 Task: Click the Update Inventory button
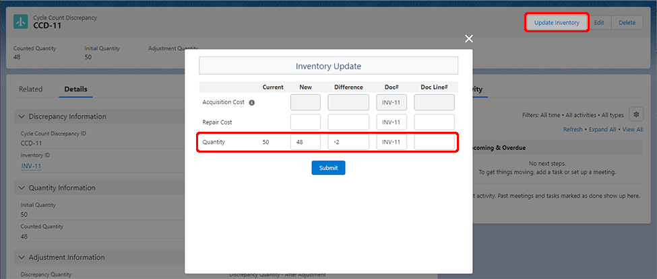pos(557,22)
